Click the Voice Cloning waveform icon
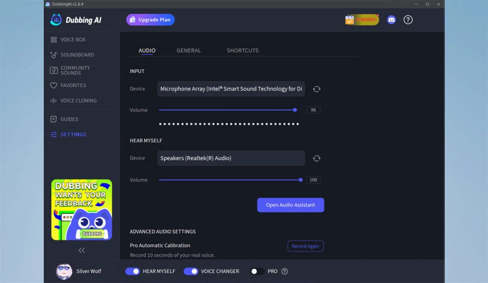This screenshot has width=488, height=283. 54,101
